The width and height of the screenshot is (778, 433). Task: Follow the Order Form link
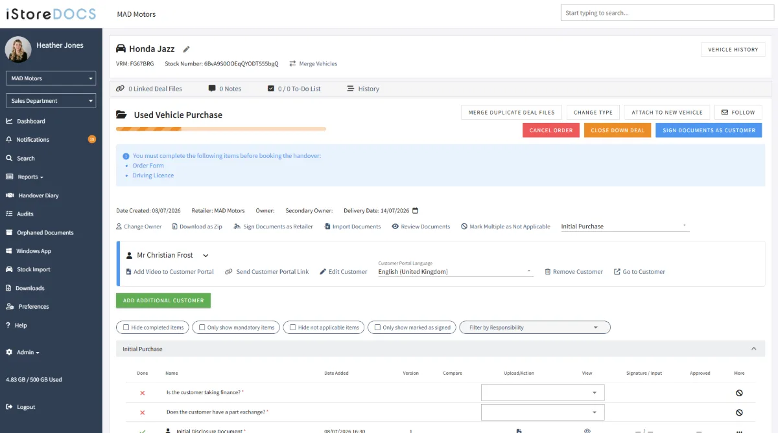[148, 166]
